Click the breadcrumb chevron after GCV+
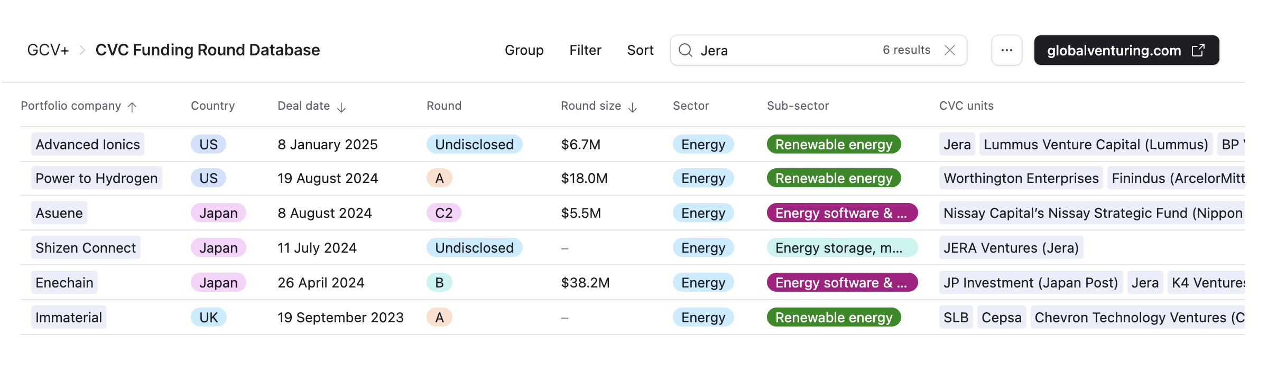Image resolution: width=1277 pixels, height=384 pixels. coord(82,50)
